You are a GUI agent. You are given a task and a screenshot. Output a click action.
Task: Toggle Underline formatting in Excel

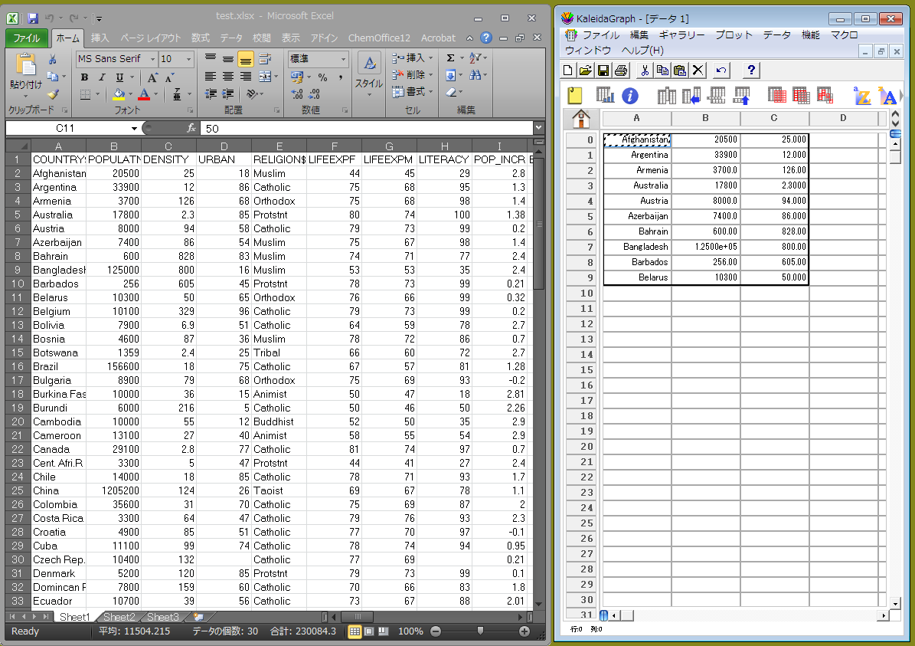coord(119,77)
